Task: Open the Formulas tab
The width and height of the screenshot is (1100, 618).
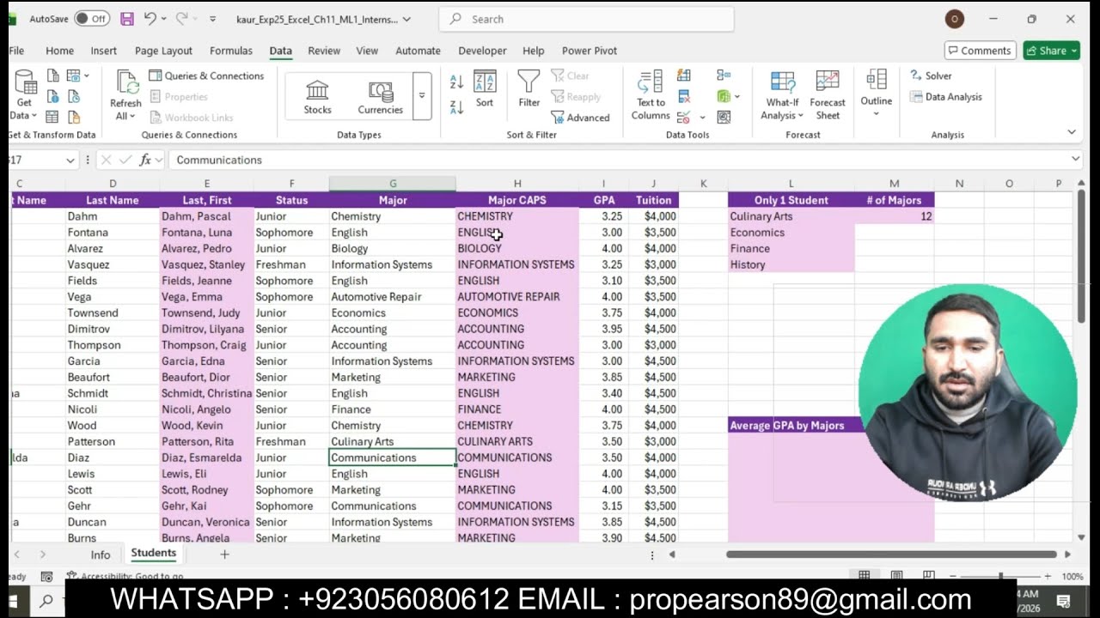Action: click(231, 51)
